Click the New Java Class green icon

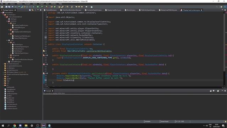click(55, 7)
